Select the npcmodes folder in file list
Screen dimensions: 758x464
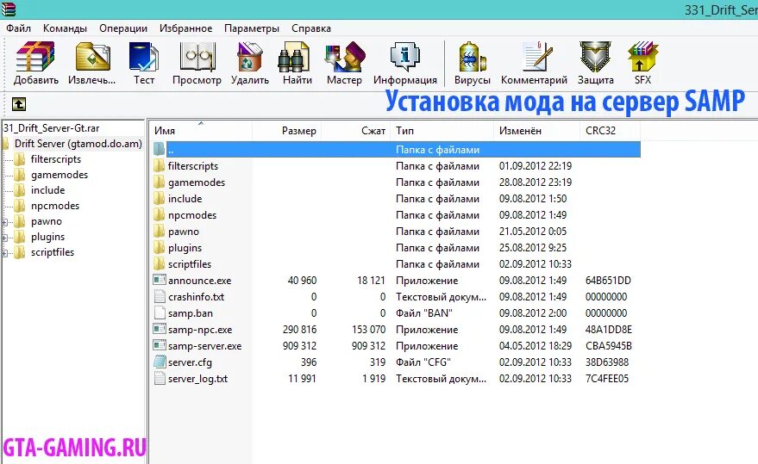click(192, 215)
